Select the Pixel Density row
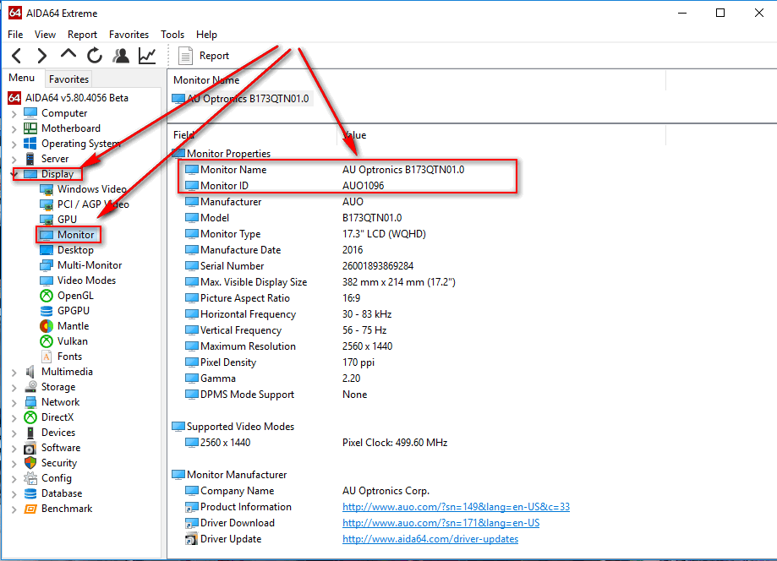The width and height of the screenshot is (777, 561). point(280,362)
